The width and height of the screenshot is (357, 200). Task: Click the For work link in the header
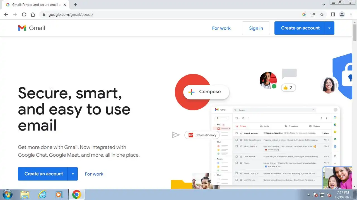click(221, 28)
